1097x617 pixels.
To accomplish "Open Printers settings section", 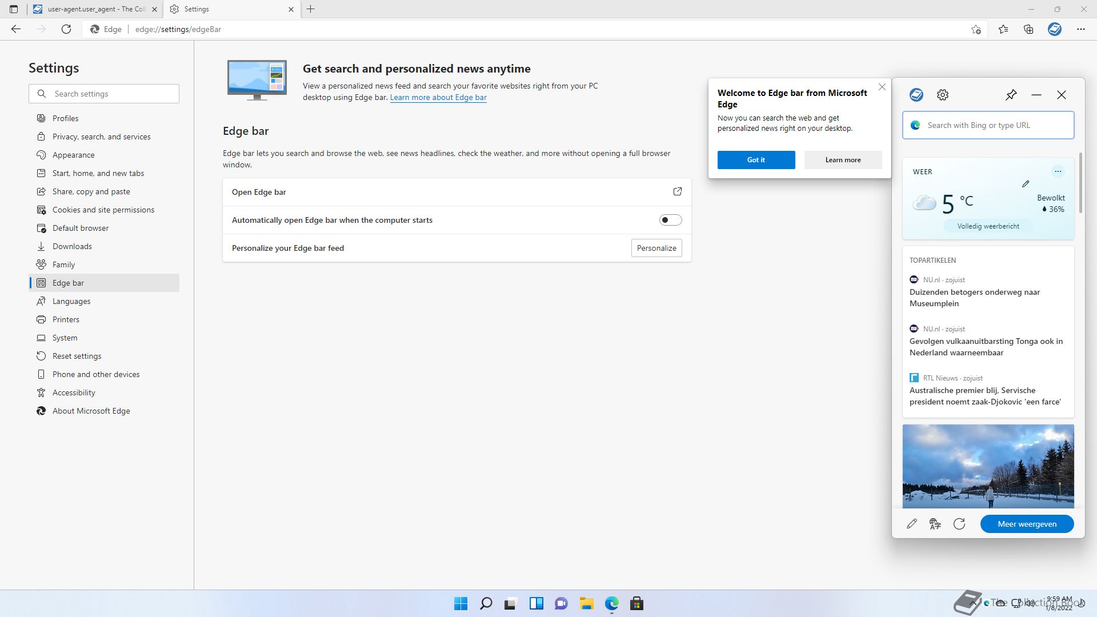I will coord(104,319).
